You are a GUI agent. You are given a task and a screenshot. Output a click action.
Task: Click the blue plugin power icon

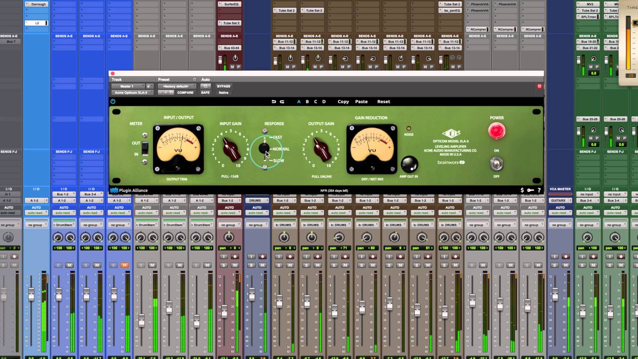[x=113, y=101]
